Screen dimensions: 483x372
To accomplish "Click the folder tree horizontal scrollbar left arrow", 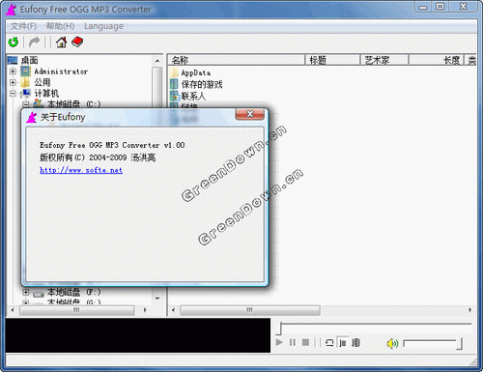I will pos(13,310).
